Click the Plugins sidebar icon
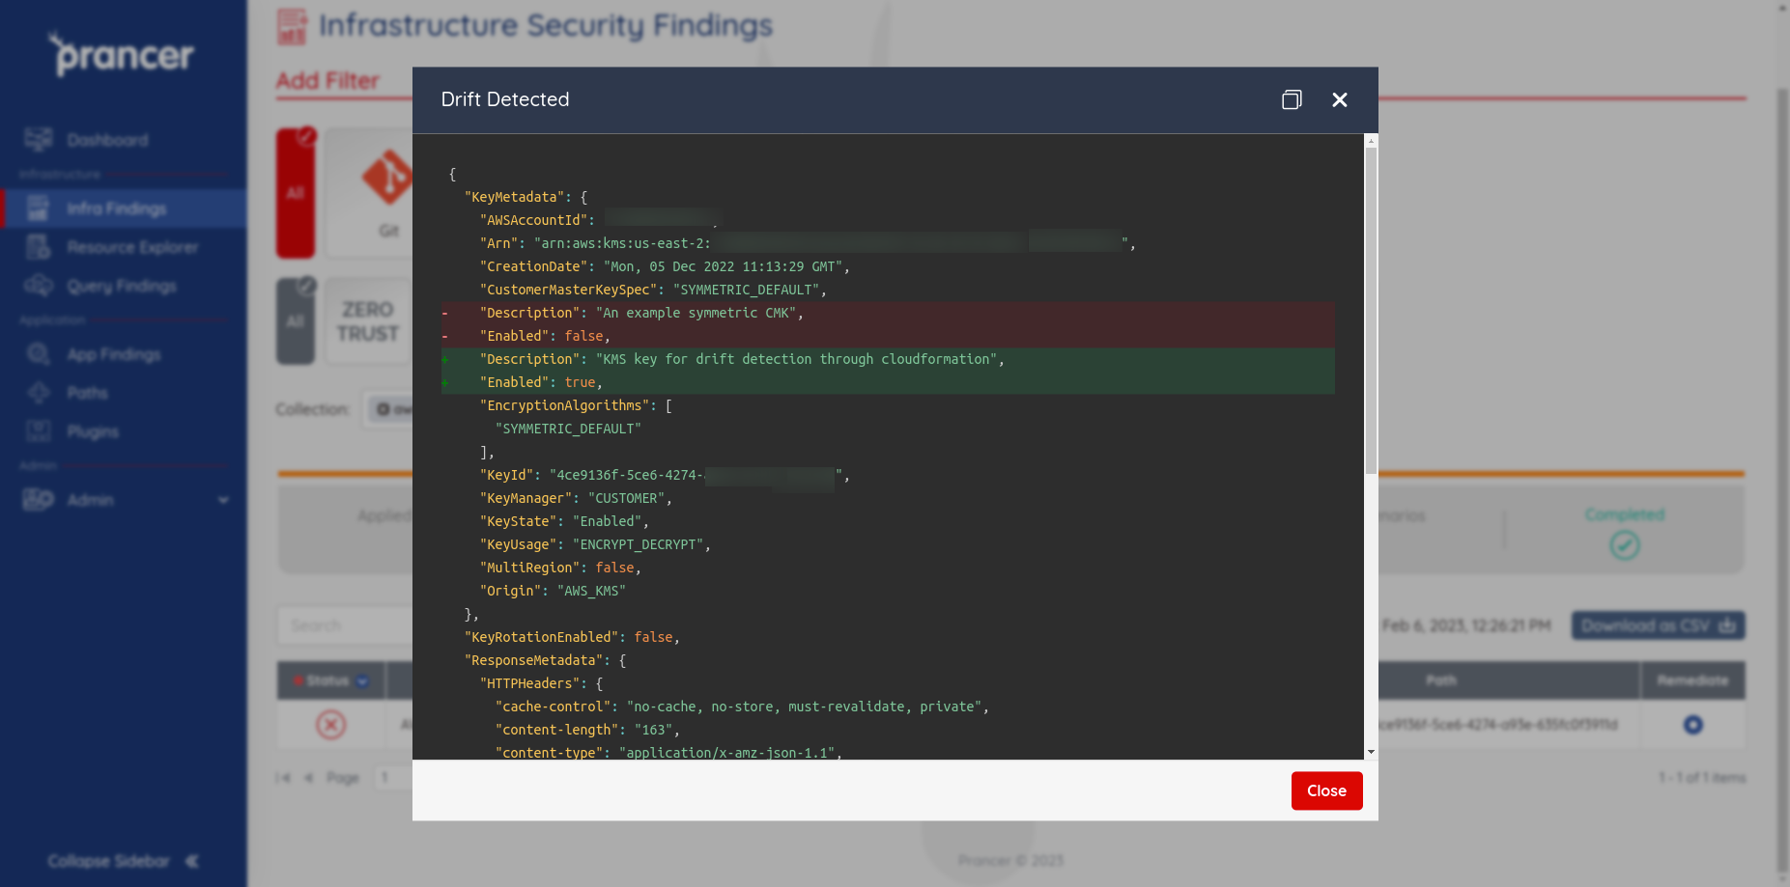Viewport: 1790px width, 887px height. coord(39,430)
